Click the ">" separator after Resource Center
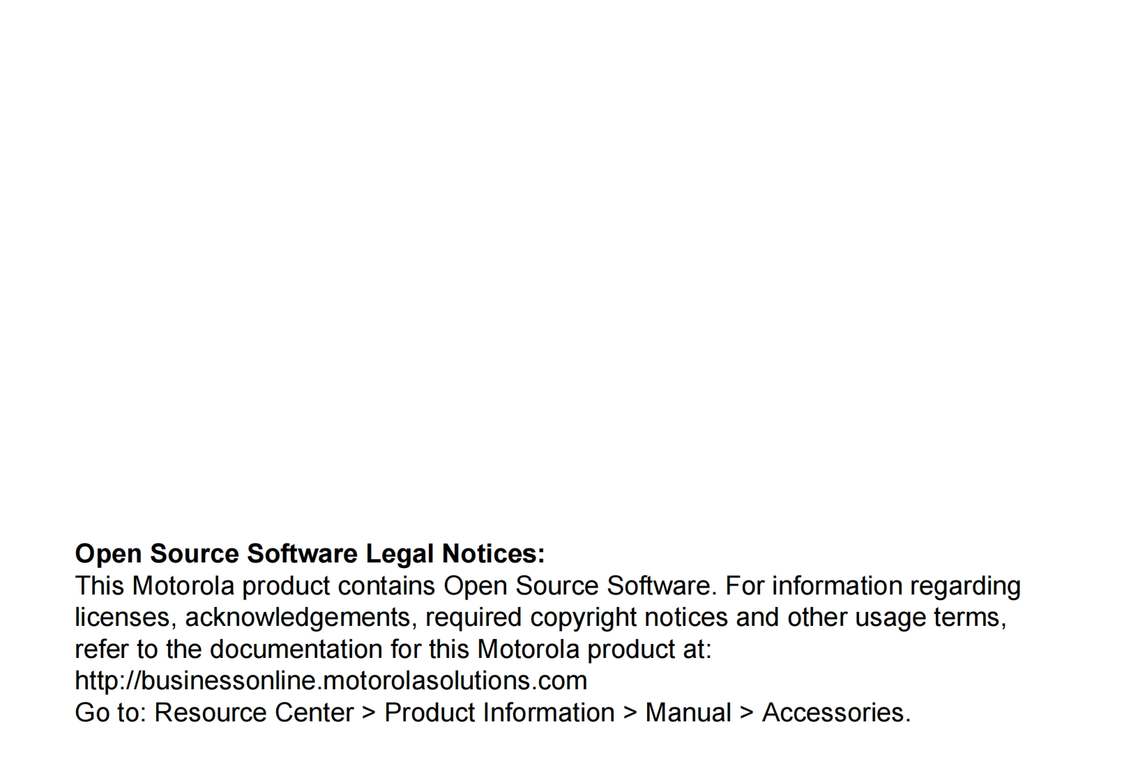 tap(369, 714)
